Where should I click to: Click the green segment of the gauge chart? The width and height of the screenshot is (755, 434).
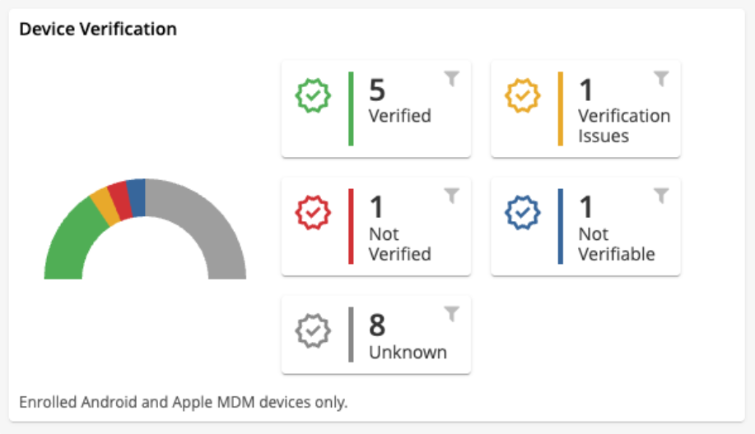coord(68,242)
